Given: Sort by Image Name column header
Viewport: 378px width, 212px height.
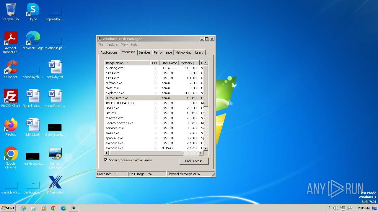Looking at the screenshot, I should 127,63.
